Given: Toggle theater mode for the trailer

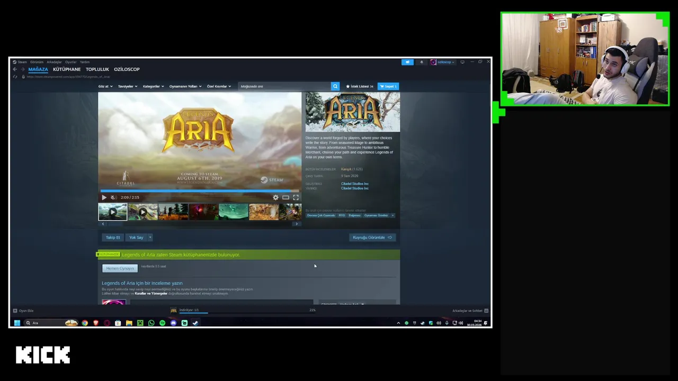Looking at the screenshot, I should (286, 197).
